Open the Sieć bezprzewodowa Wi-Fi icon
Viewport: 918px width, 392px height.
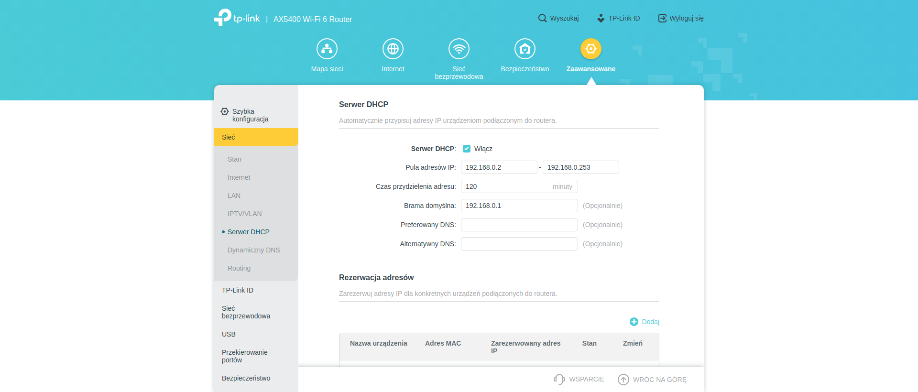[459, 49]
